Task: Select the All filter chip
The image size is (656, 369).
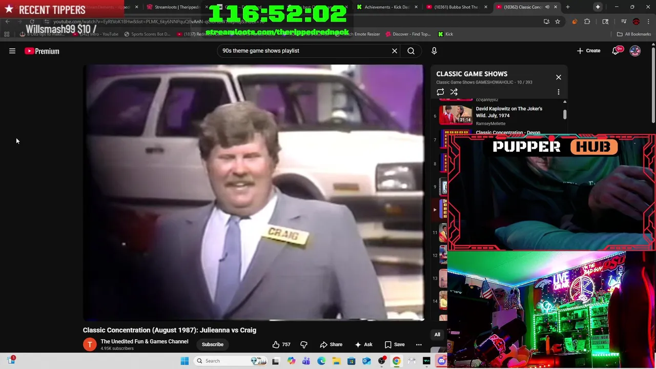Action: [x=437, y=335]
